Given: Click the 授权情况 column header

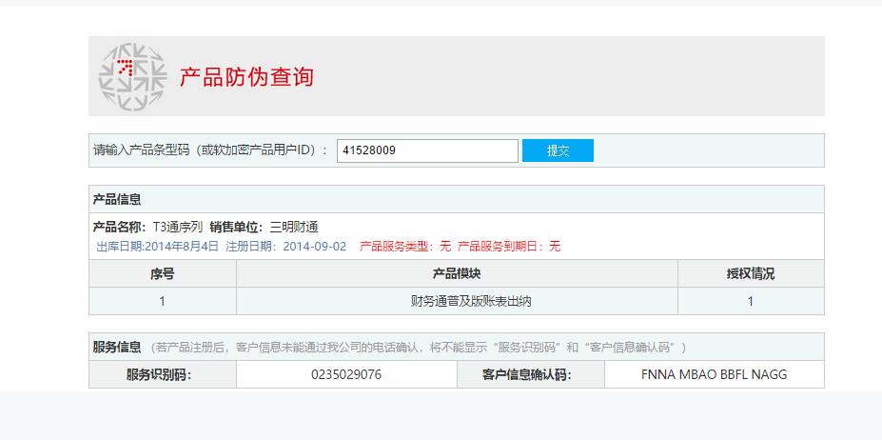Looking at the screenshot, I should pyautogui.click(x=751, y=273).
